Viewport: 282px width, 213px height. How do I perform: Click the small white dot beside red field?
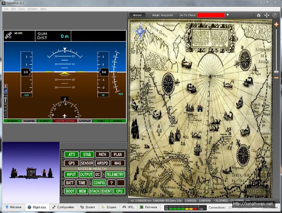[228, 15]
